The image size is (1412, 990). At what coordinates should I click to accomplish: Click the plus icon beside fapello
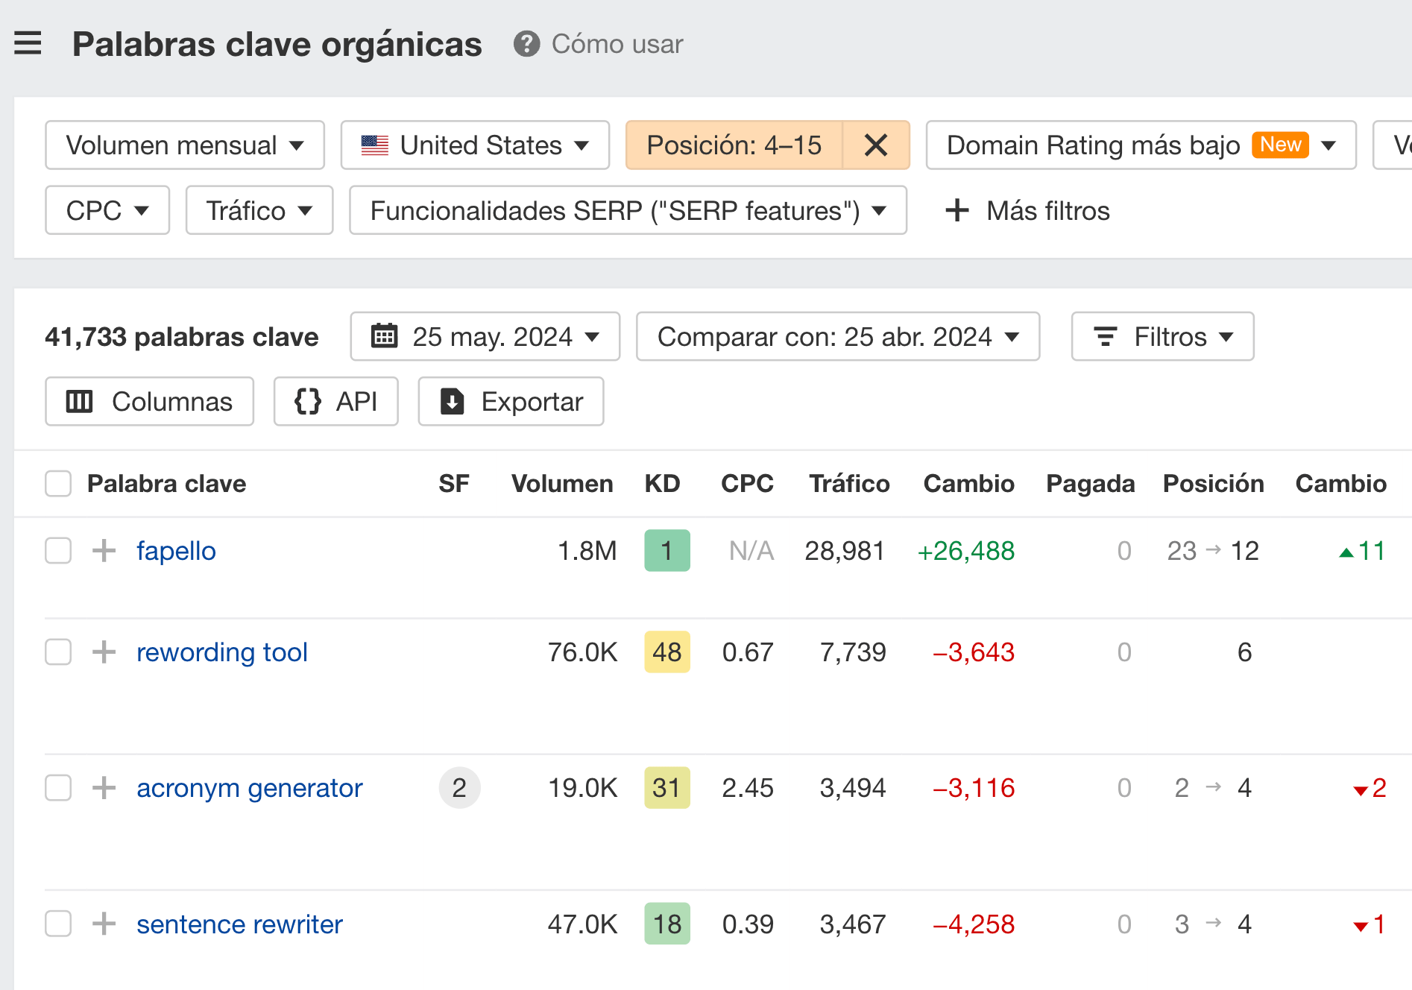[x=104, y=551]
